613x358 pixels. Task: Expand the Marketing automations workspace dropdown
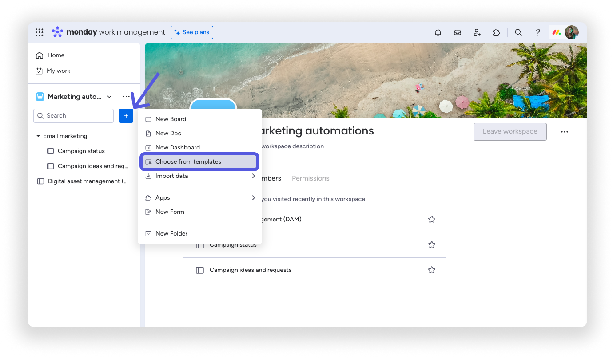point(109,97)
